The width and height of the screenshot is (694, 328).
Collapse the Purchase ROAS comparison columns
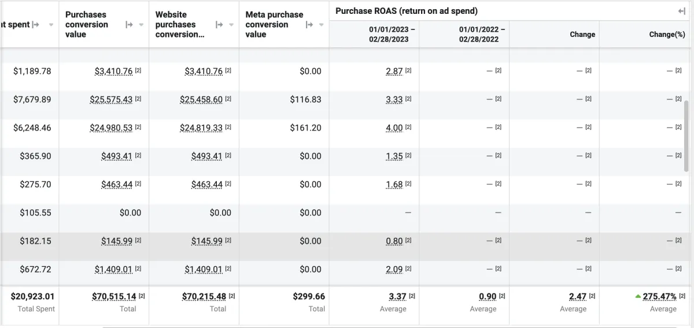click(681, 11)
